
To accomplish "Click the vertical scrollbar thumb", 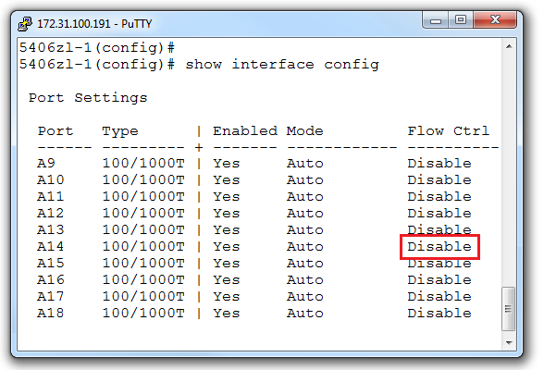I will pos(509,309).
